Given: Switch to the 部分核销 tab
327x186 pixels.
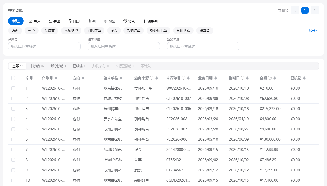Looking at the screenshot, I should coord(58,66).
